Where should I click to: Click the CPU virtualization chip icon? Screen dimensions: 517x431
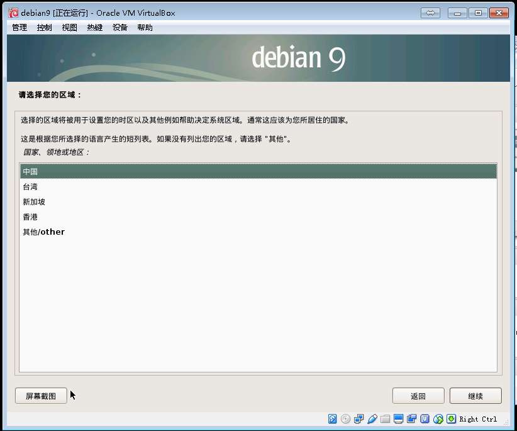(425, 419)
